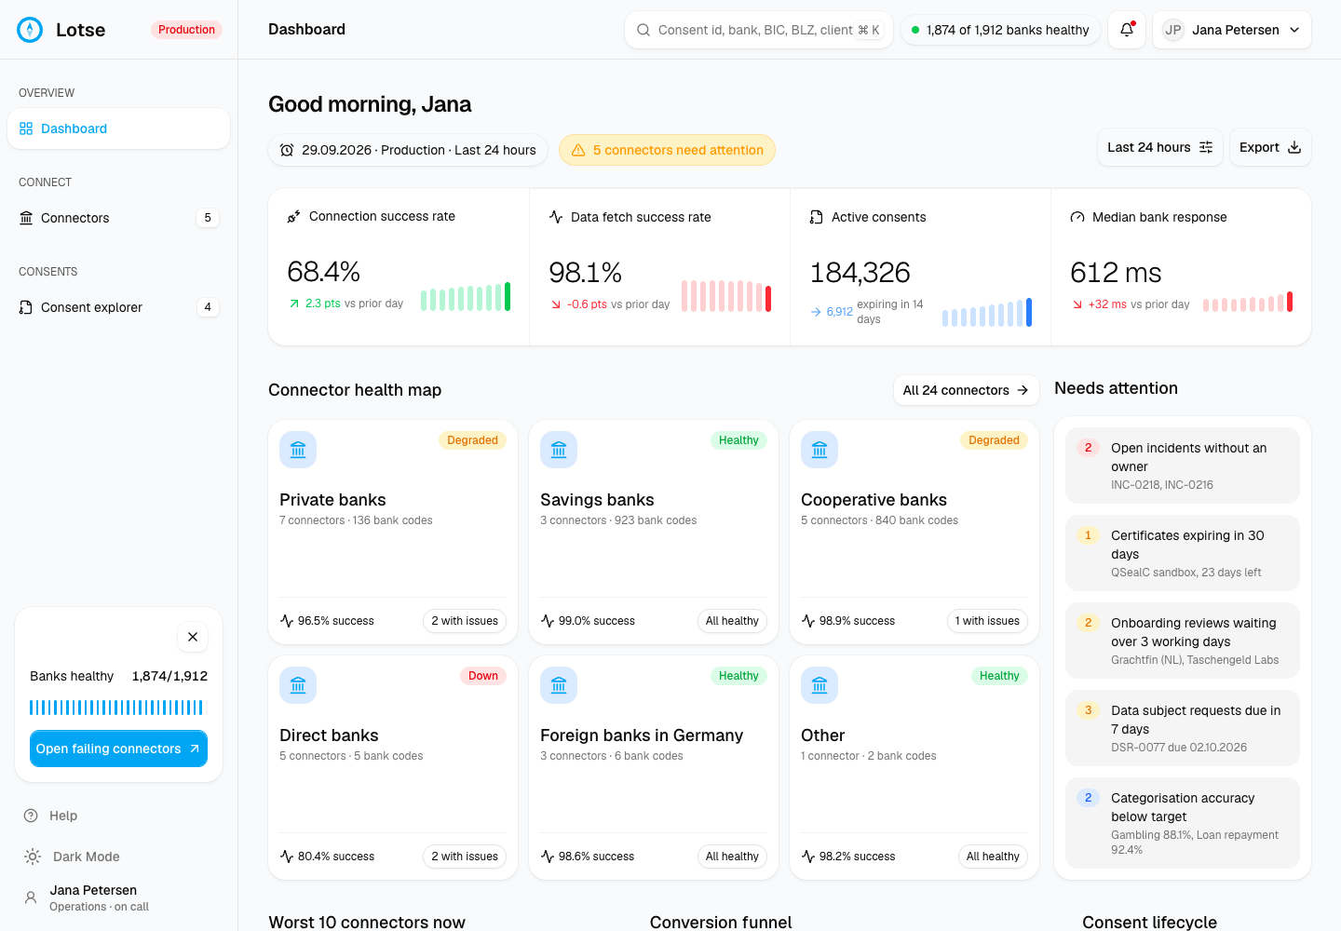
Task: Click the search magnifier icon
Action: click(643, 30)
